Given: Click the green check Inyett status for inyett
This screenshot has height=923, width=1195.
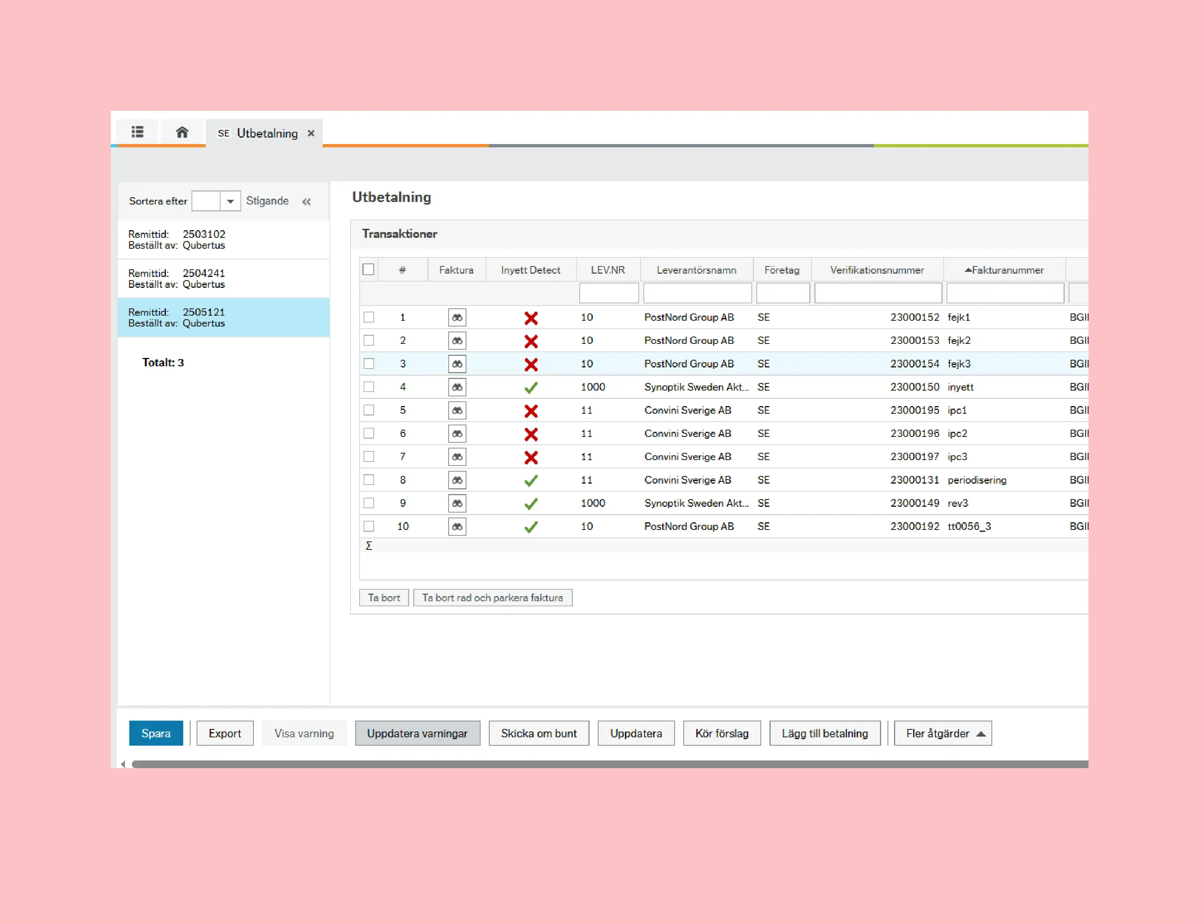Looking at the screenshot, I should click(531, 388).
